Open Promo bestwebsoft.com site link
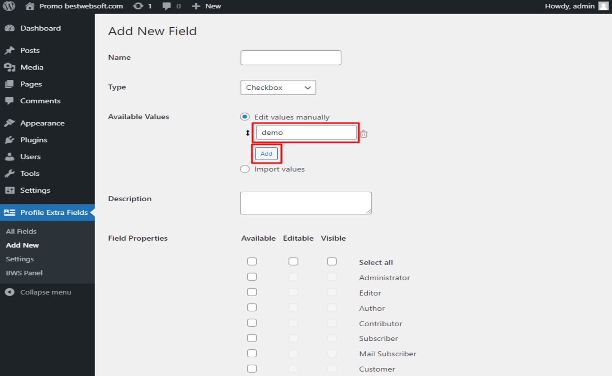The image size is (612, 376). click(x=81, y=6)
